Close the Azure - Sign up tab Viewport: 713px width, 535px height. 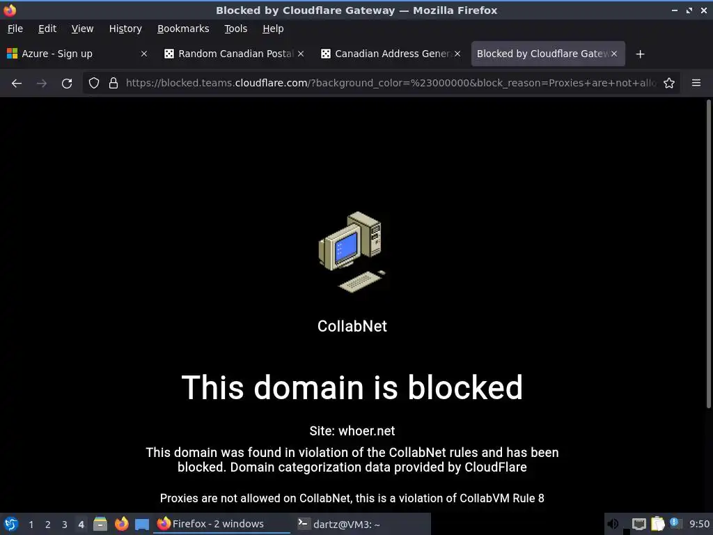click(x=143, y=54)
